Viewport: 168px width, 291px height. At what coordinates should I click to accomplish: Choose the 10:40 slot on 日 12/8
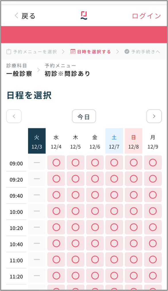point(134,243)
